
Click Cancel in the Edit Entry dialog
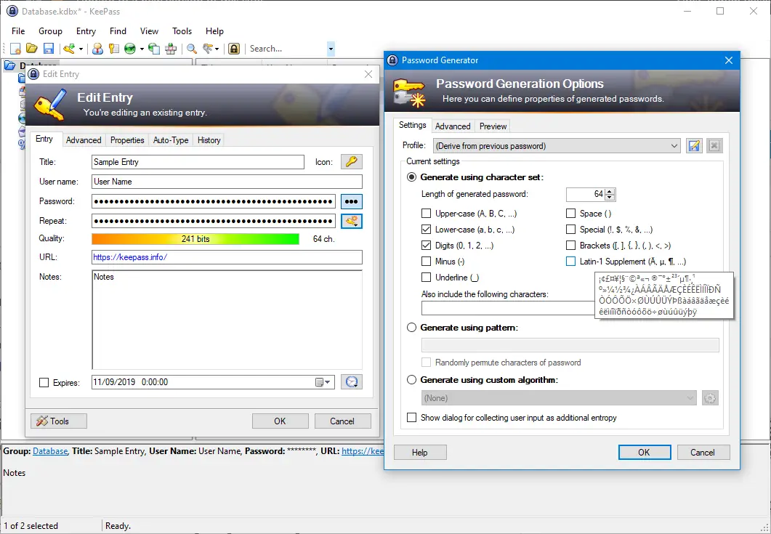tap(343, 421)
